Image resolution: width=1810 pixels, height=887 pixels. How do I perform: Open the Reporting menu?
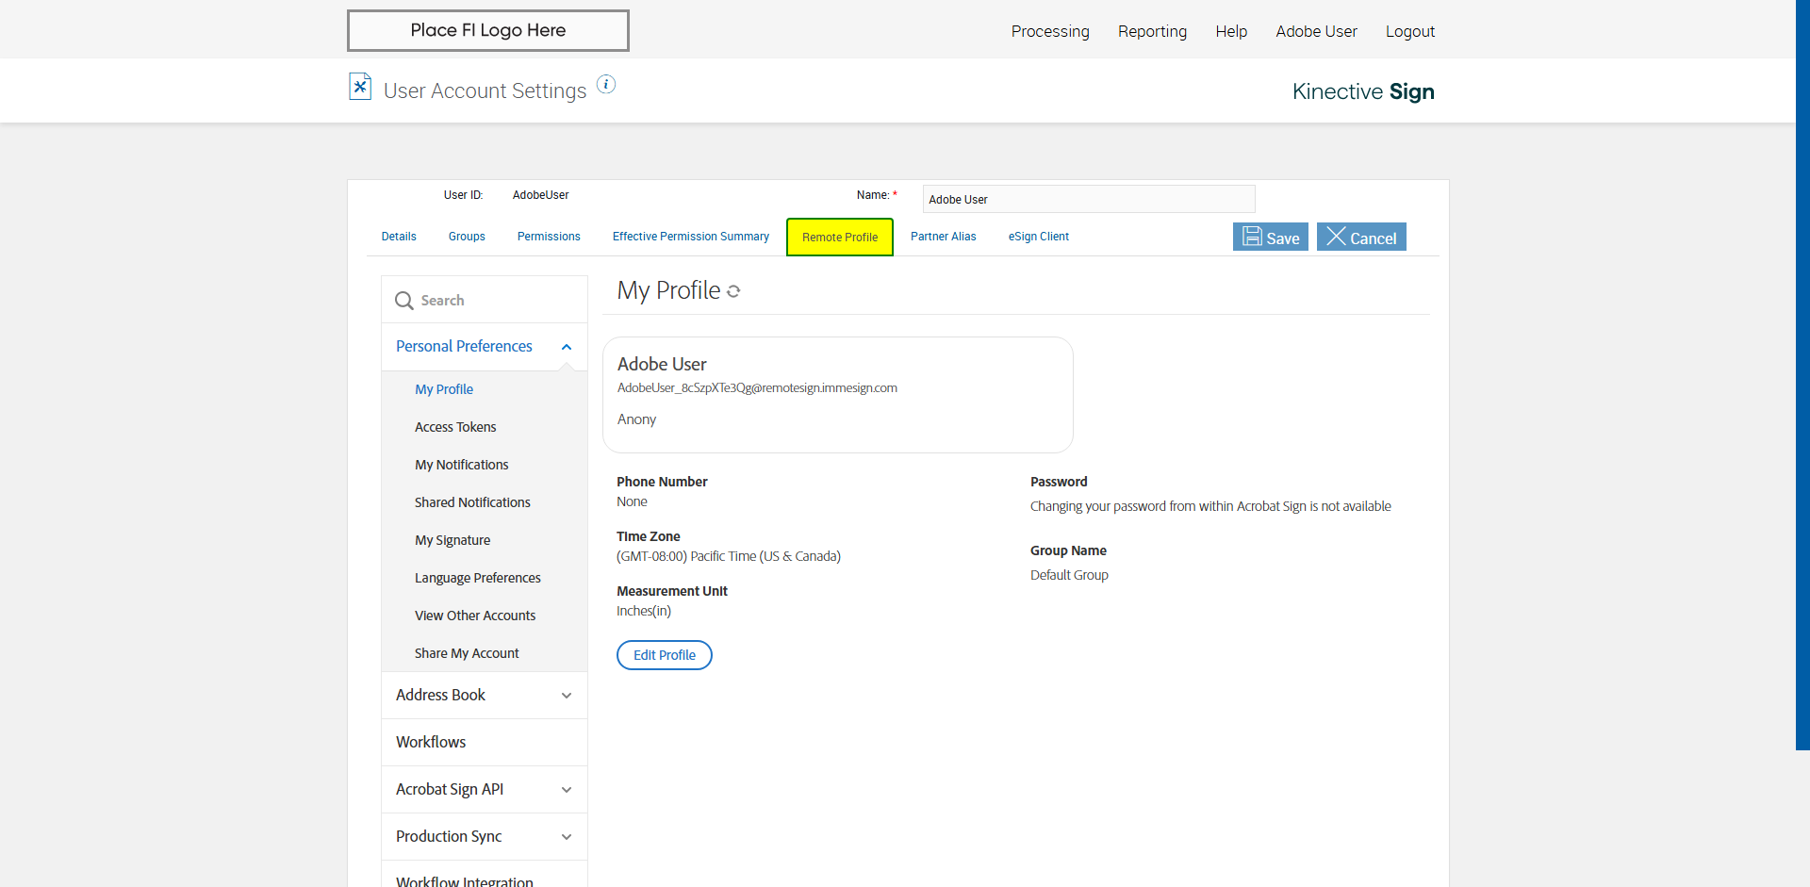click(x=1152, y=31)
